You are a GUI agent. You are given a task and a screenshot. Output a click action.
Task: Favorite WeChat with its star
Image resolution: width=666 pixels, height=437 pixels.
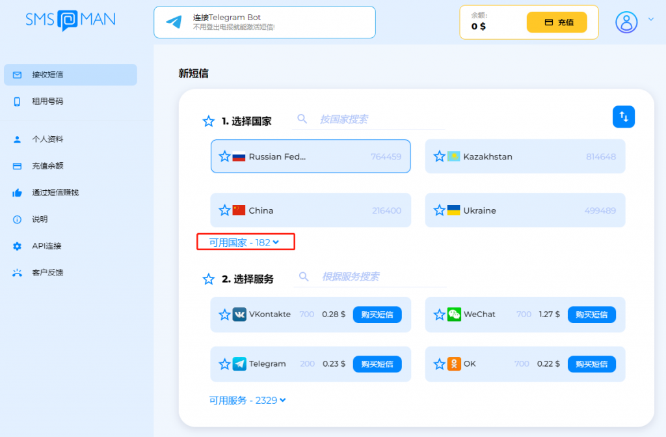pyautogui.click(x=439, y=315)
